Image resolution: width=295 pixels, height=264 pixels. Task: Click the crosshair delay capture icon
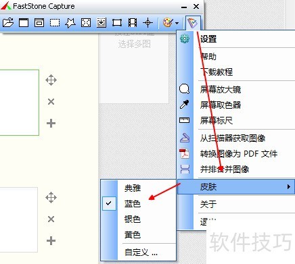[x=148, y=23]
